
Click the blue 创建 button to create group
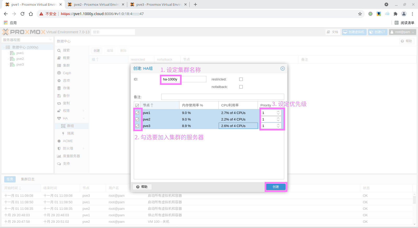coord(276,187)
